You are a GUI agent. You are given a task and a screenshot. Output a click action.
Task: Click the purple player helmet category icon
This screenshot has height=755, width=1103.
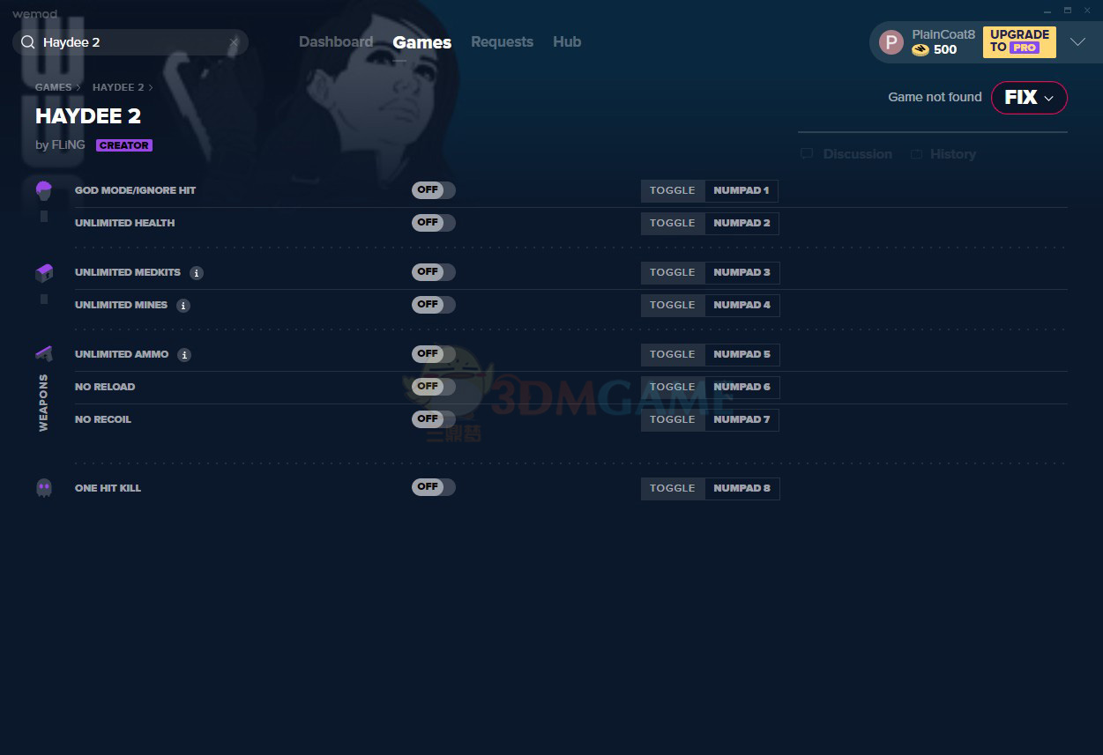point(44,190)
